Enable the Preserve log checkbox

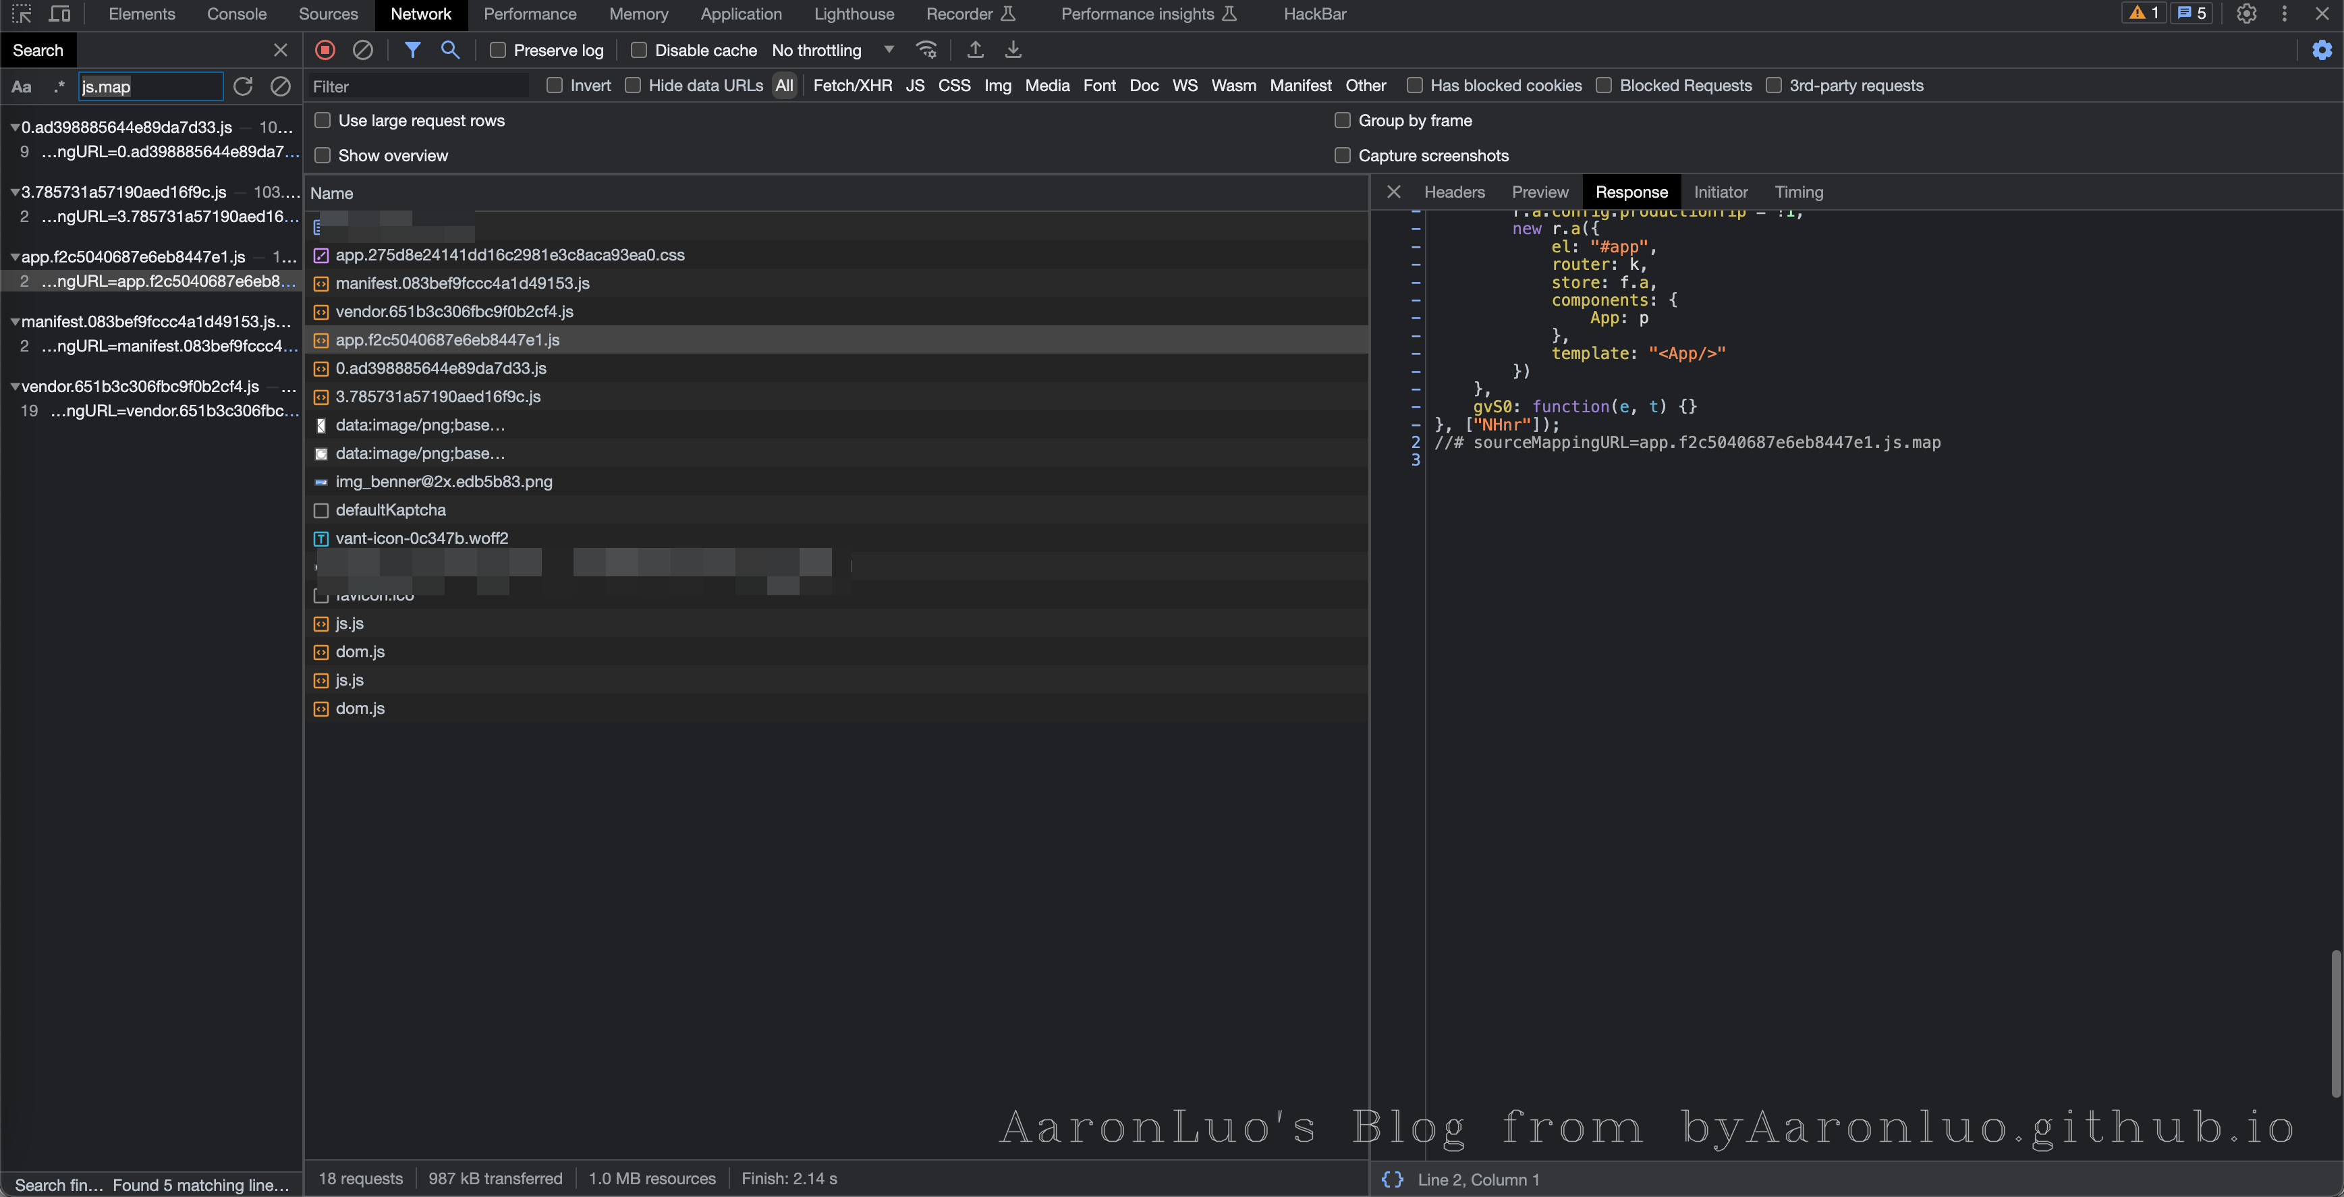(x=498, y=50)
